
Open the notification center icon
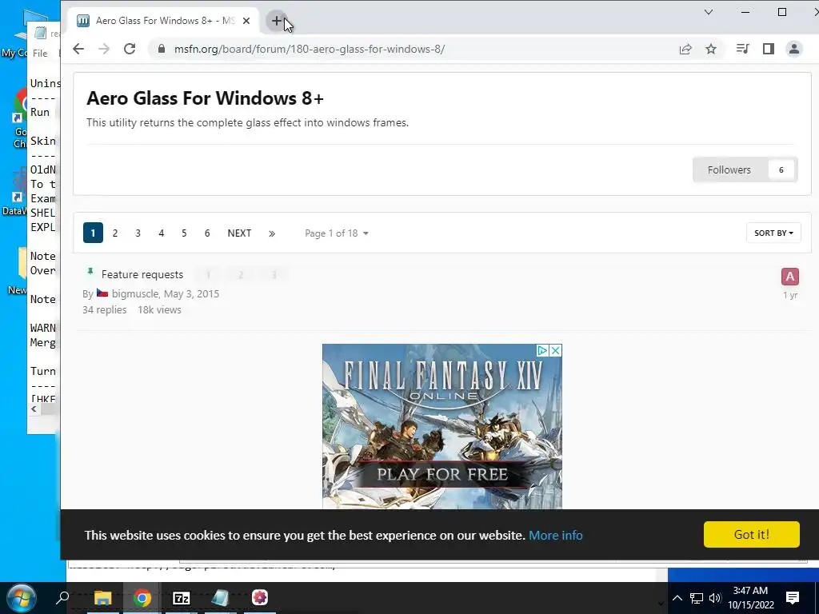coord(793,598)
